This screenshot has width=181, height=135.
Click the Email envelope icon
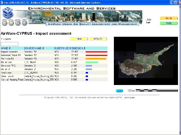coord(11,23)
